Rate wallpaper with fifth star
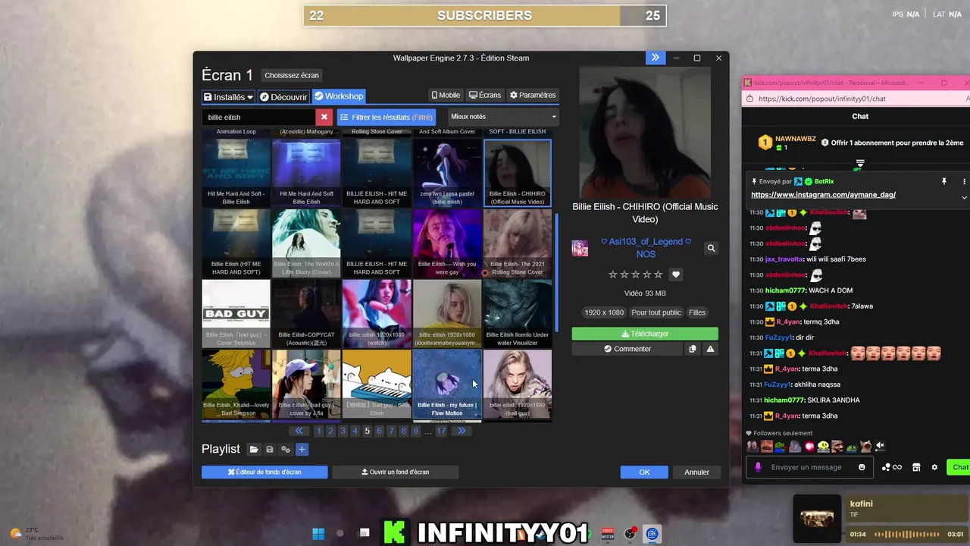 pos(658,275)
